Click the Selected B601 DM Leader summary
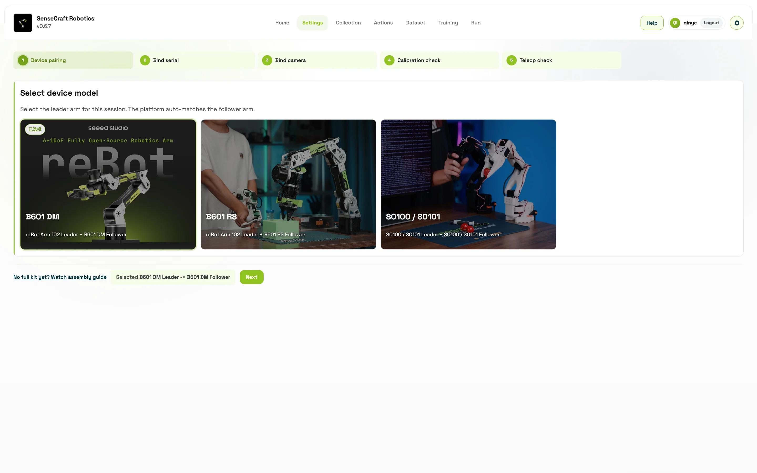Image resolution: width=757 pixels, height=473 pixels. 173,277
